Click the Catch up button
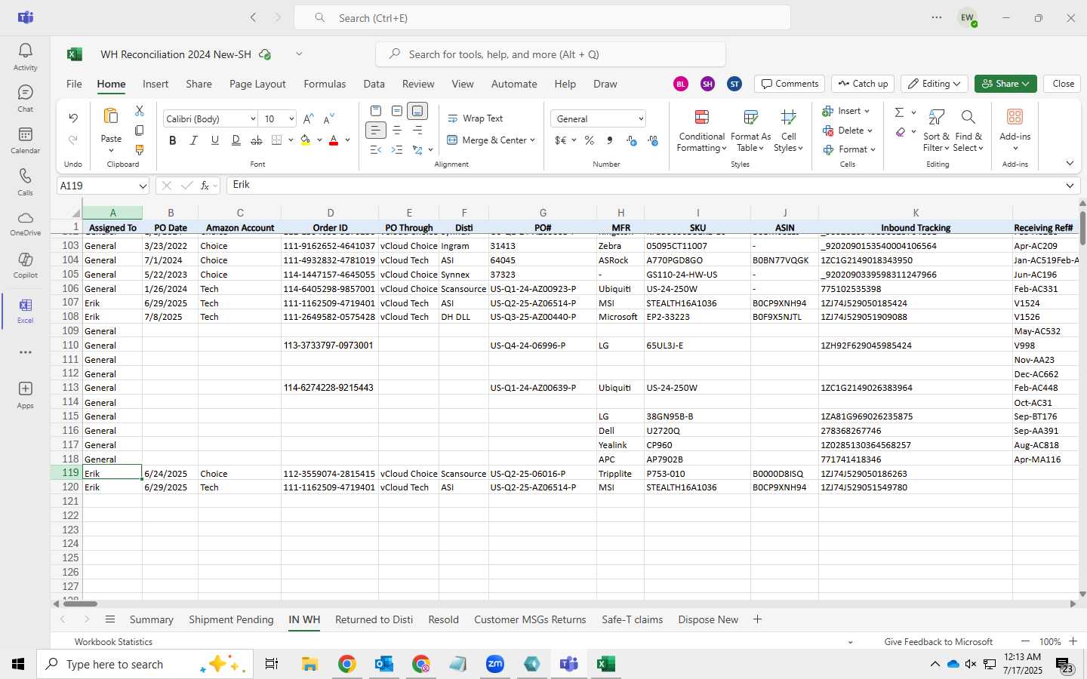Screen dimensions: 1087x679 [864, 84]
